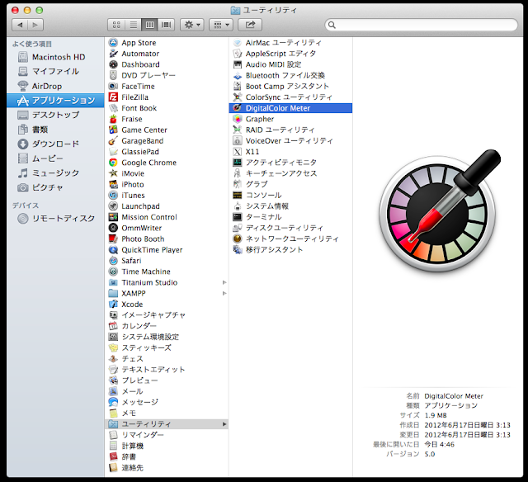Click the Automator robot icon

113,54
